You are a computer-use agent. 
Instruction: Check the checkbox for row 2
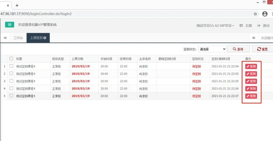pyautogui.click(x=11, y=73)
